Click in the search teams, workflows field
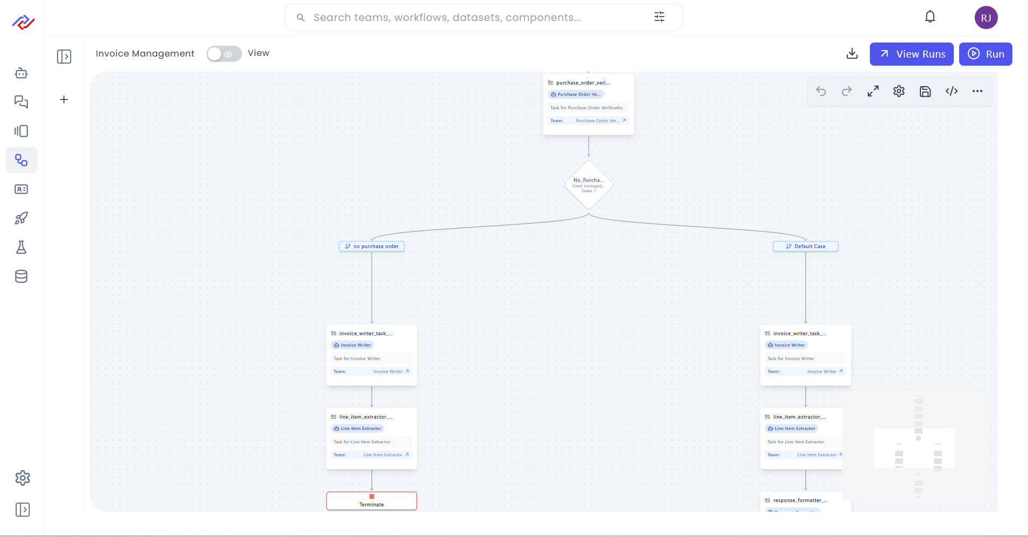This screenshot has width=1028, height=537. pyautogui.click(x=473, y=18)
